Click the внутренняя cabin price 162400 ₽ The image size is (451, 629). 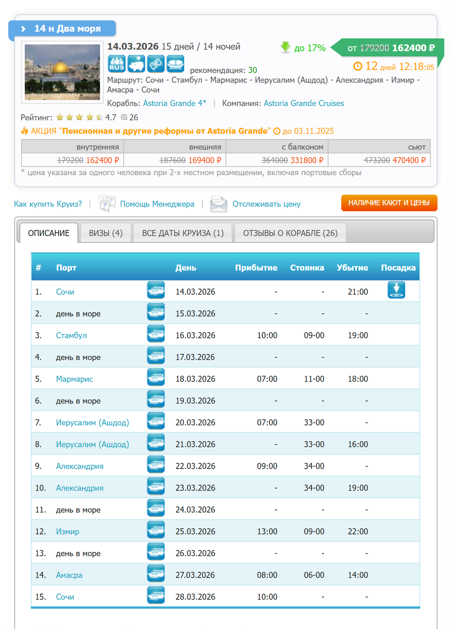(x=102, y=160)
